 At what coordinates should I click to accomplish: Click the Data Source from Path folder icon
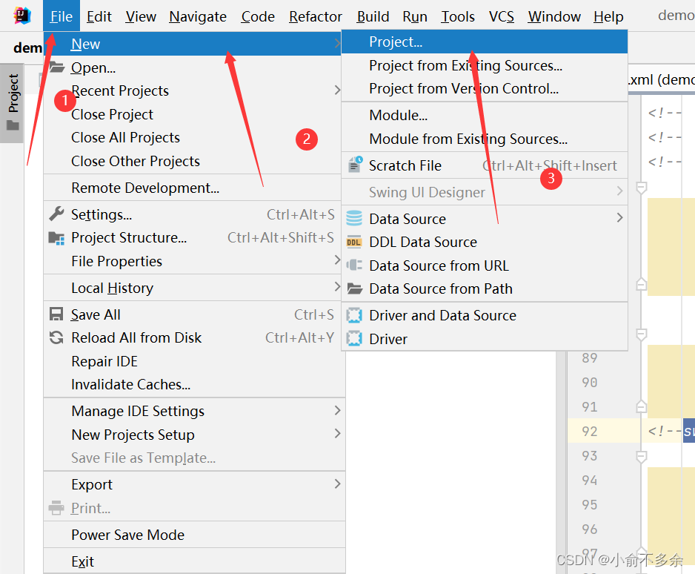(x=355, y=288)
